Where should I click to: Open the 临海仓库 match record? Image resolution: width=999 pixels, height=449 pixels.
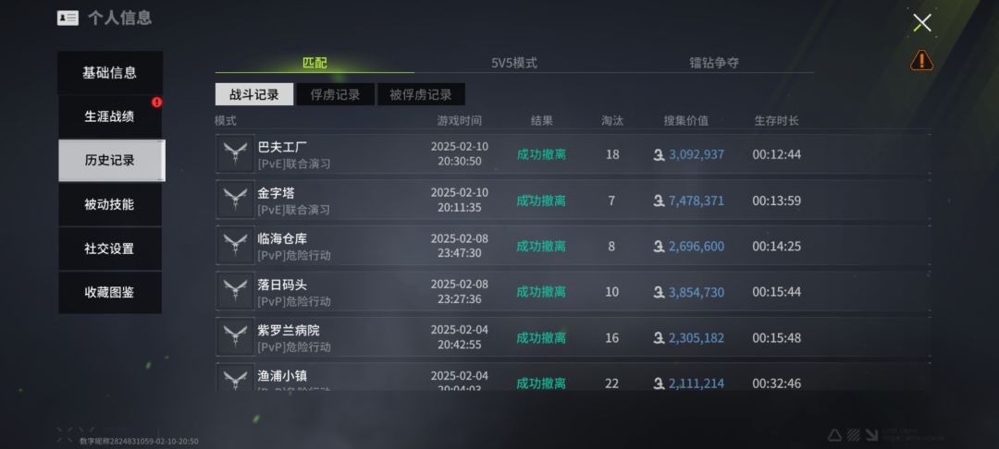(x=573, y=246)
